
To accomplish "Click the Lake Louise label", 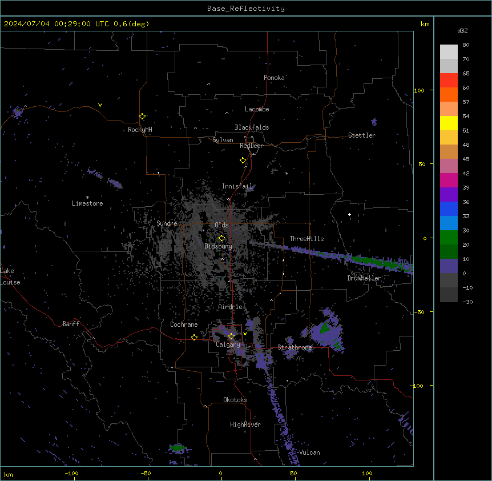I will (10, 276).
